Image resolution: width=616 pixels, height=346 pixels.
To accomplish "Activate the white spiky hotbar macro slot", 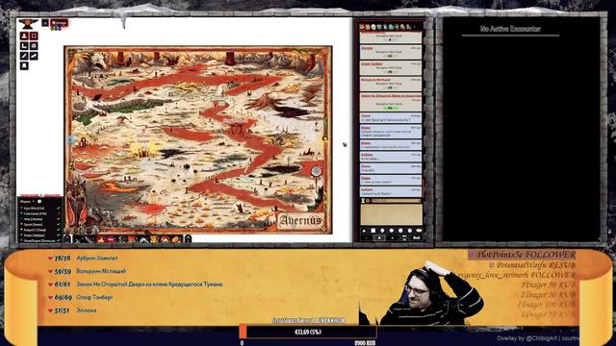I will [144, 239].
